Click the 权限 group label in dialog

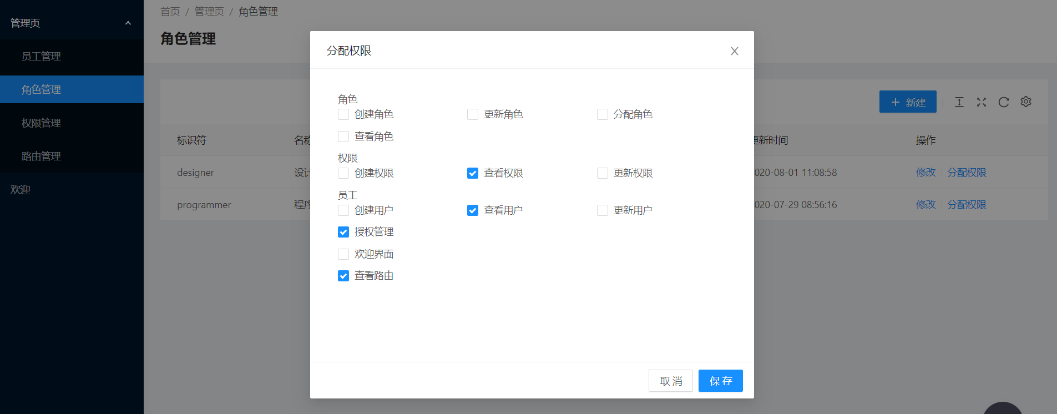point(347,158)
